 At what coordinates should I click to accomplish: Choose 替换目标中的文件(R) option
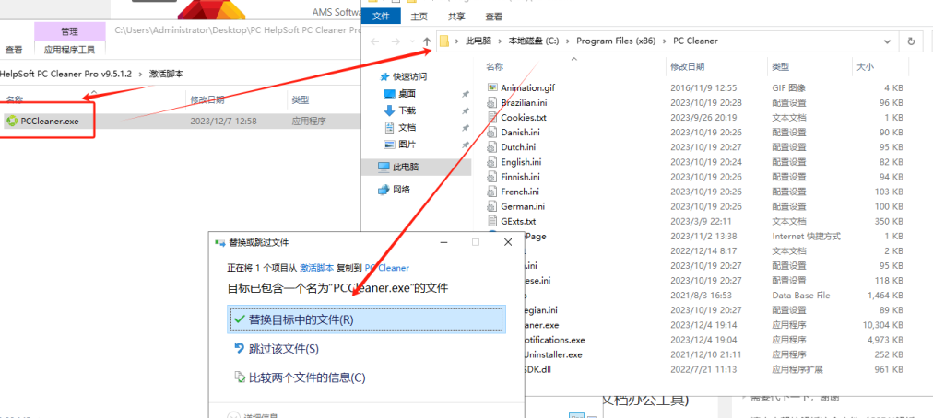point(367,319)
